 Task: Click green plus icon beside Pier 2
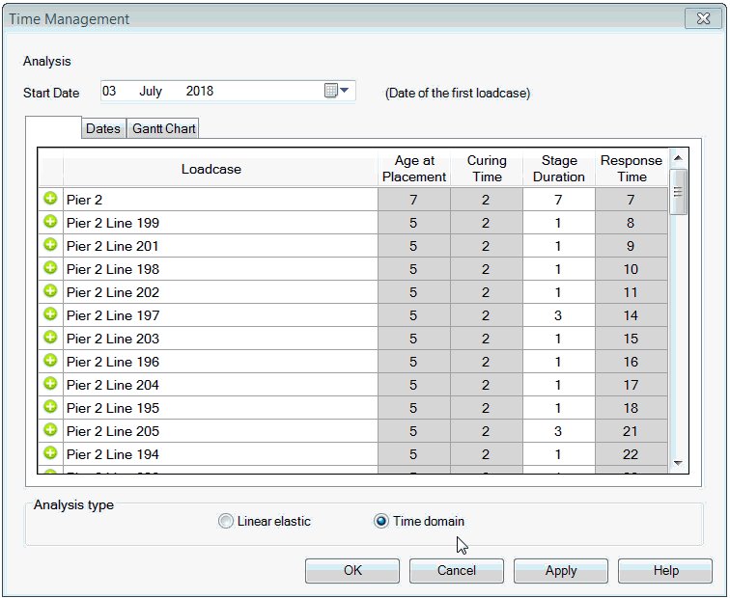coord(50,199)
